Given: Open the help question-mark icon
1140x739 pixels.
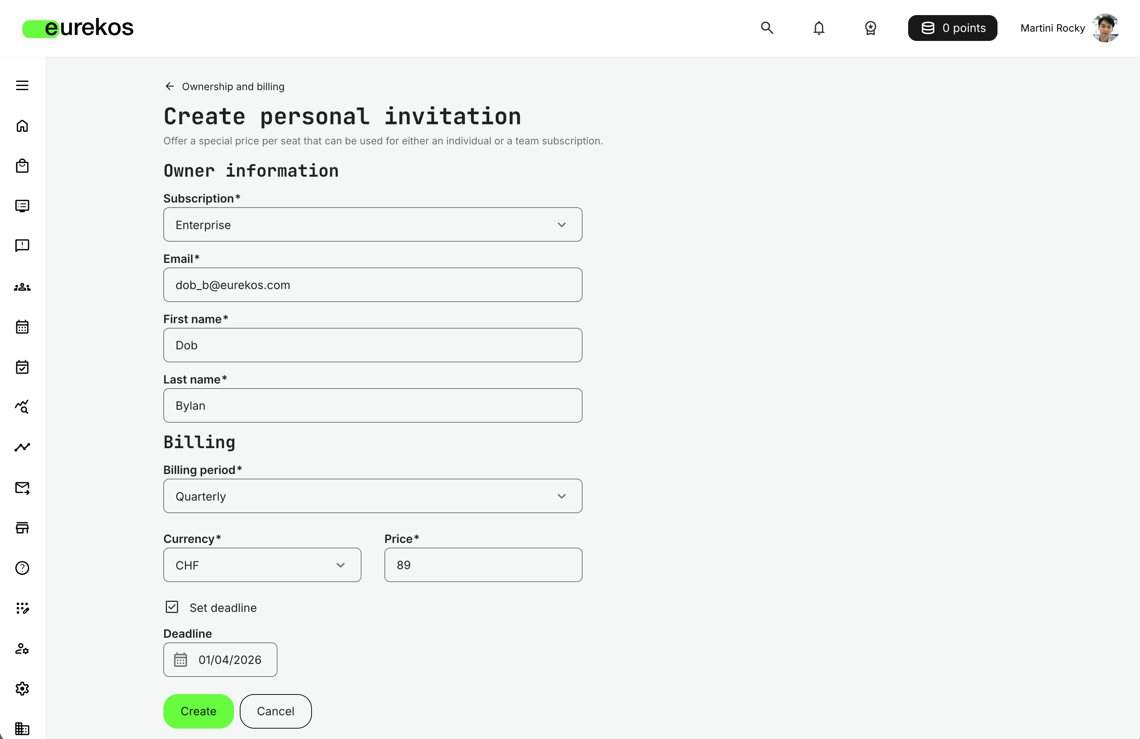Looking at the screenshot, I should point(22,567).
